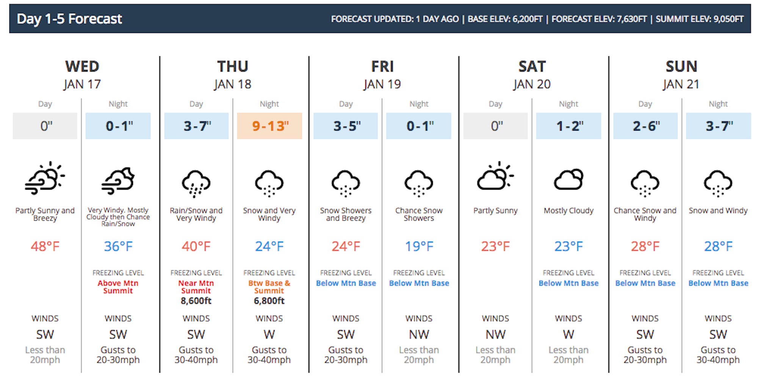Click Wednesday night windy cloudy moon icon
The width and height of the screenshot is (758, 382).
pyautogui.click(x=118, y=181)
